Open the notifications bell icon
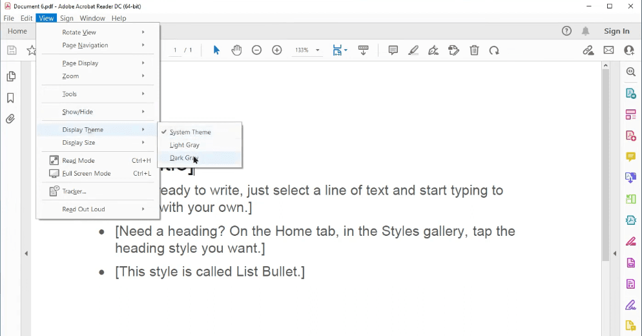Screen dimensions: 642x336 [x=586, y=31]
